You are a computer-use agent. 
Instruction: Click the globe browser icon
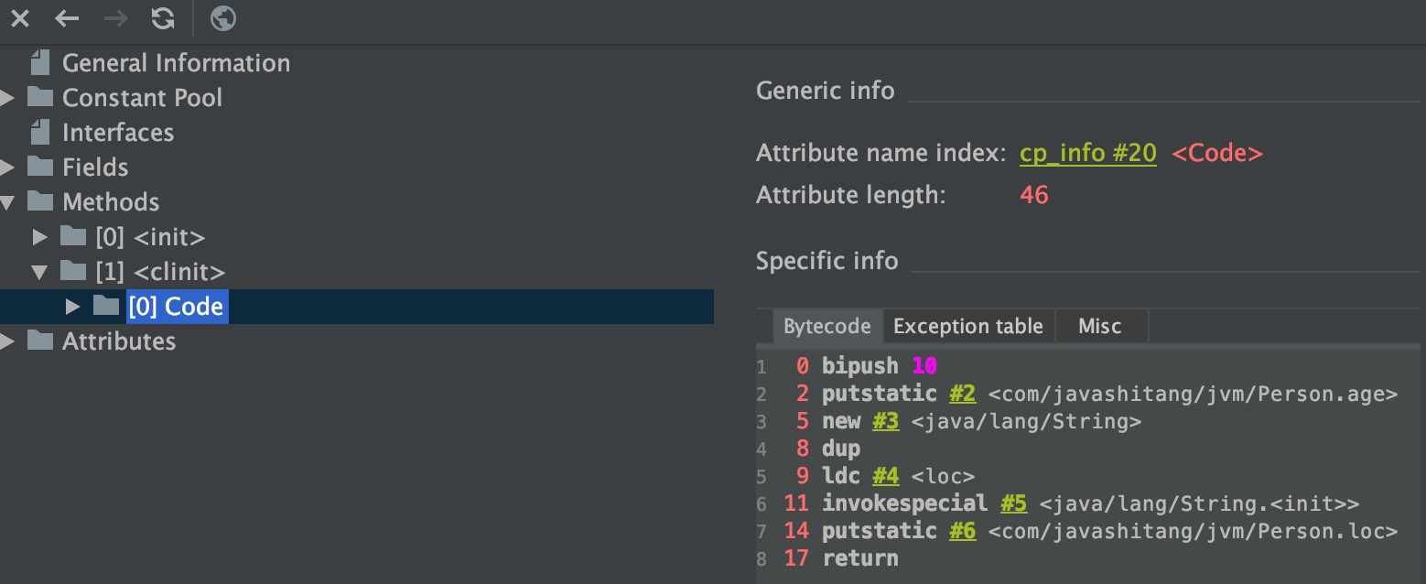222,18
